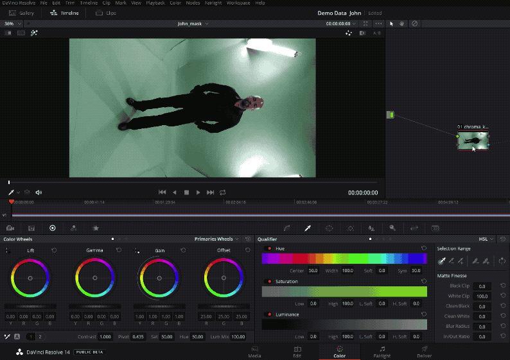The width and height of the screenshot is (510, 360).
Task: Toggle the A auto balance button
Action: tap(17, 337)
